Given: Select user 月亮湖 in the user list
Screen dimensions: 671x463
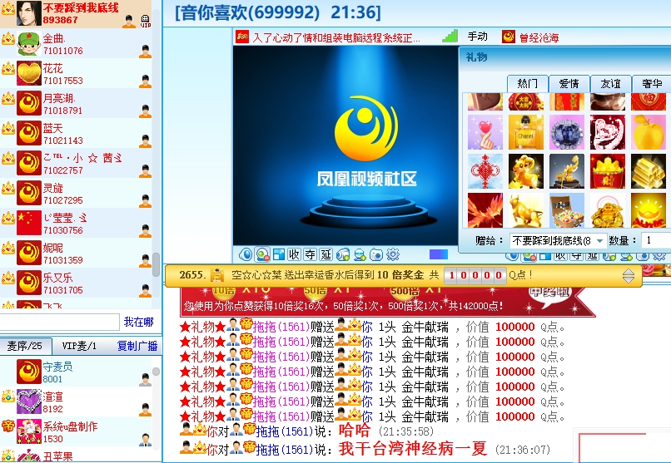Looking at the screenshot, I should click(76, 103).
